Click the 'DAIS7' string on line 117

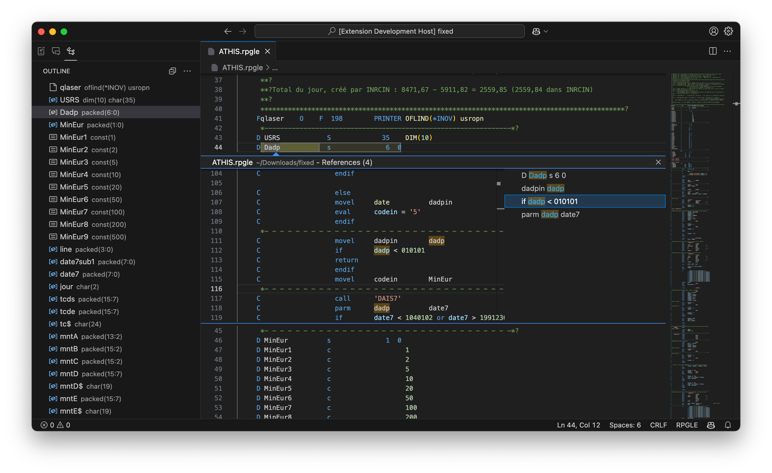pyautogui.click(x=387, y=298)
